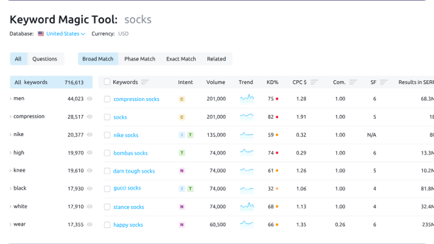The height and width of the screenshot is (244, 434).
Task: Click the T intent badge for bombas socks
Action: pos(182,153)
